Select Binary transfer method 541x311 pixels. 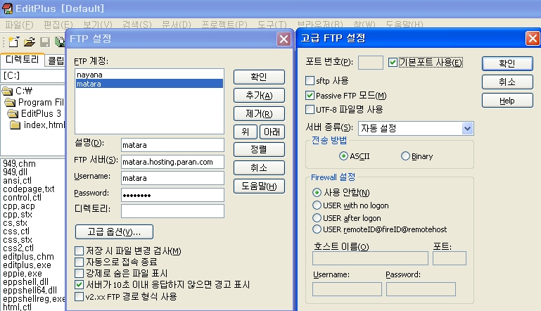coord(405,156)
